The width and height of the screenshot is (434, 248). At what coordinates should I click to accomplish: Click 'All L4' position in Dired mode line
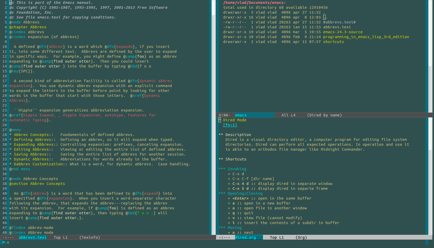click(288, 115)
